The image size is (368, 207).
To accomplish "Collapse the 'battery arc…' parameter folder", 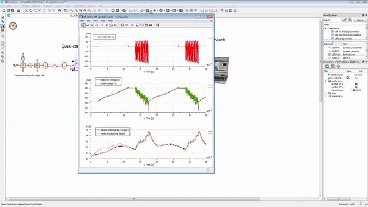I will click(325, 80).
